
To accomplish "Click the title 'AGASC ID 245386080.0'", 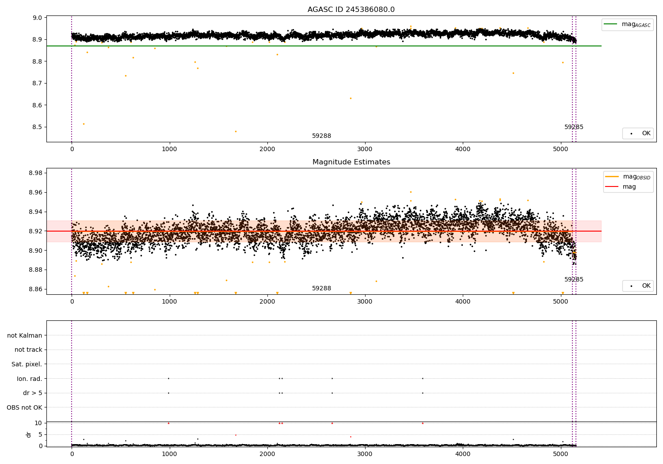I will [x=351, y=10].
